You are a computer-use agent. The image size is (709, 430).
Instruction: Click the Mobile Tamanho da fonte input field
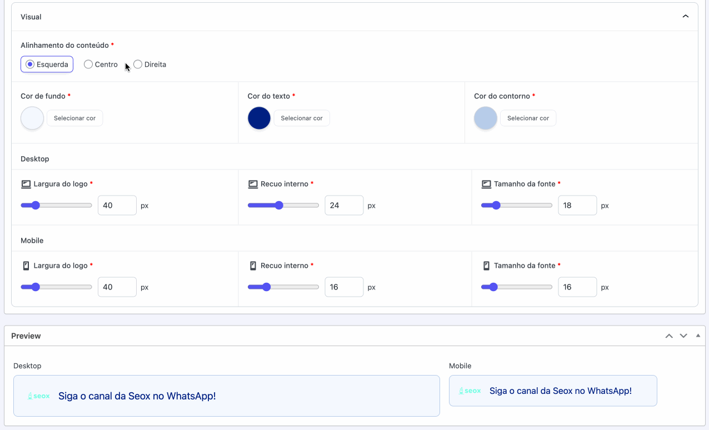click(577, 287)
